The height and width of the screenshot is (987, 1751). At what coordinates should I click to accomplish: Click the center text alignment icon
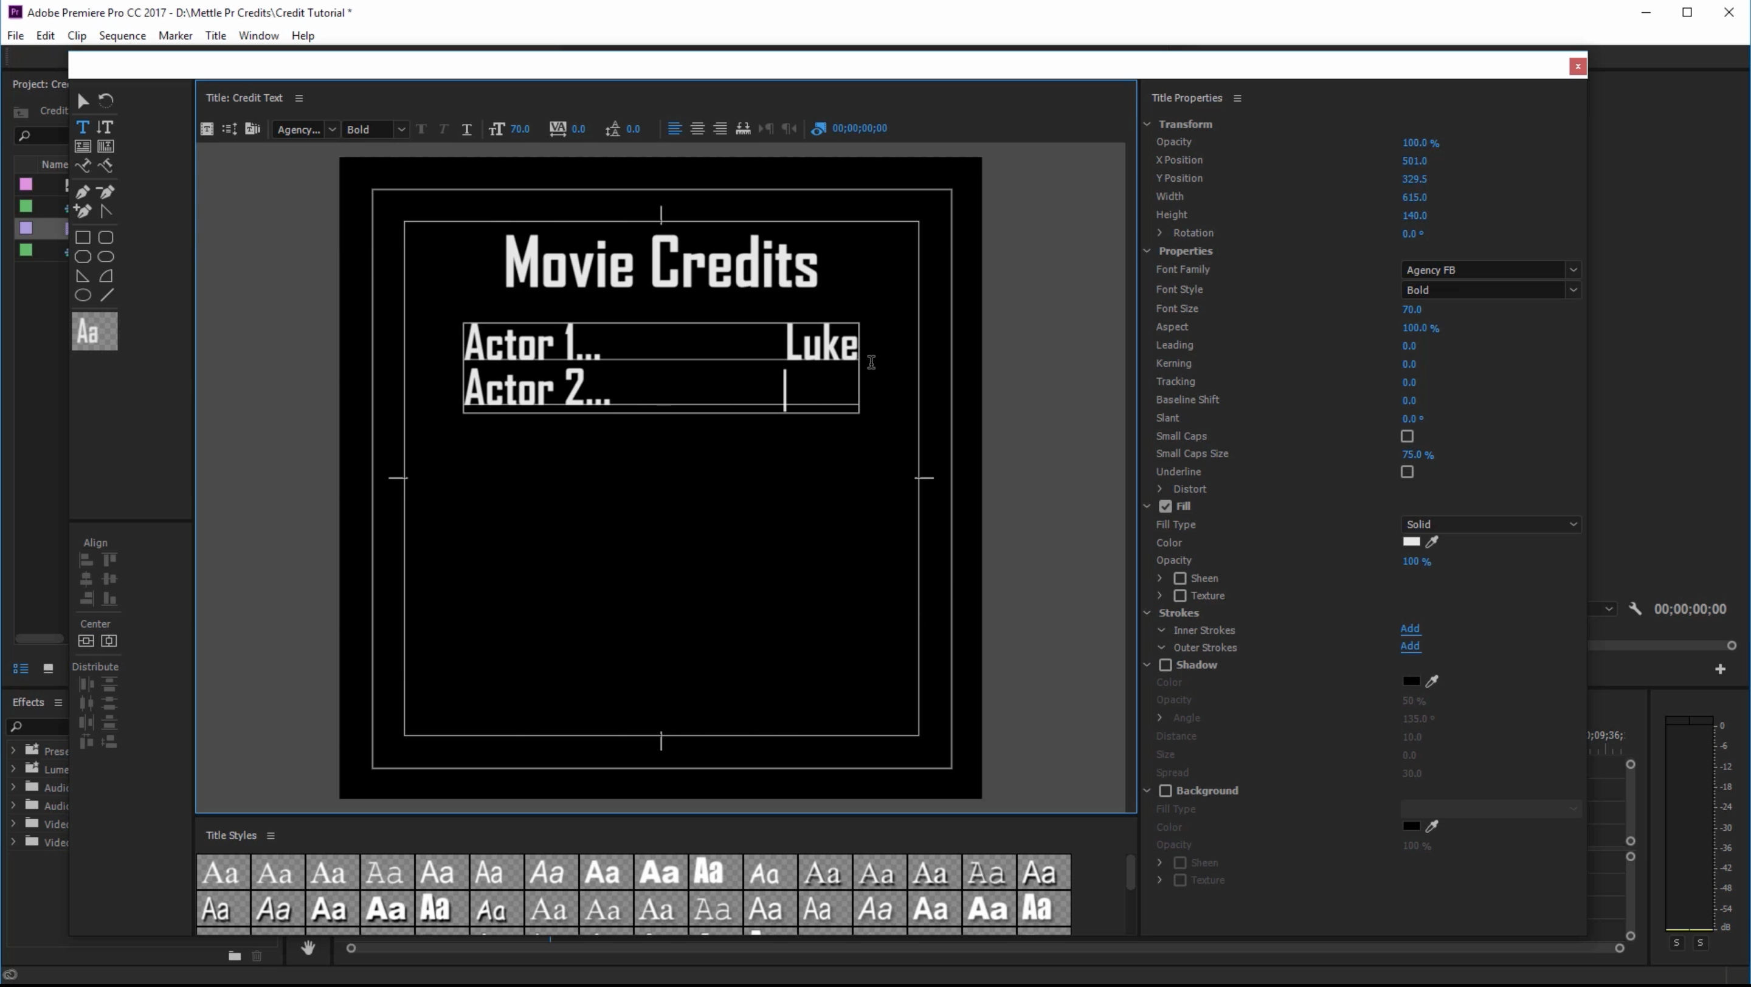697,128
